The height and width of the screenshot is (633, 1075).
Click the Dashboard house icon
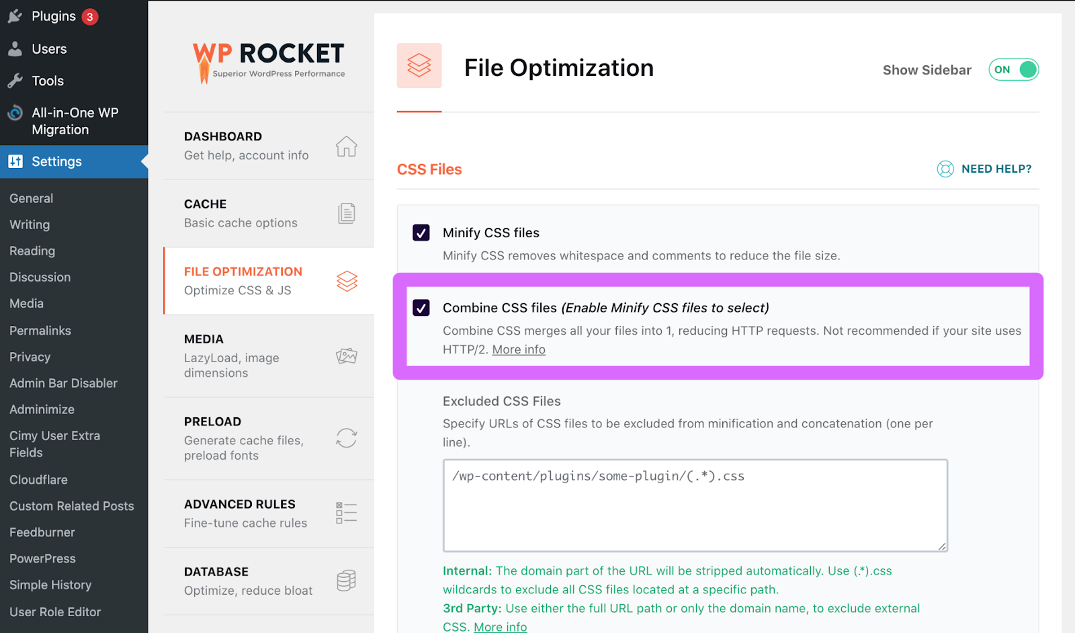(x=347, y=146)
